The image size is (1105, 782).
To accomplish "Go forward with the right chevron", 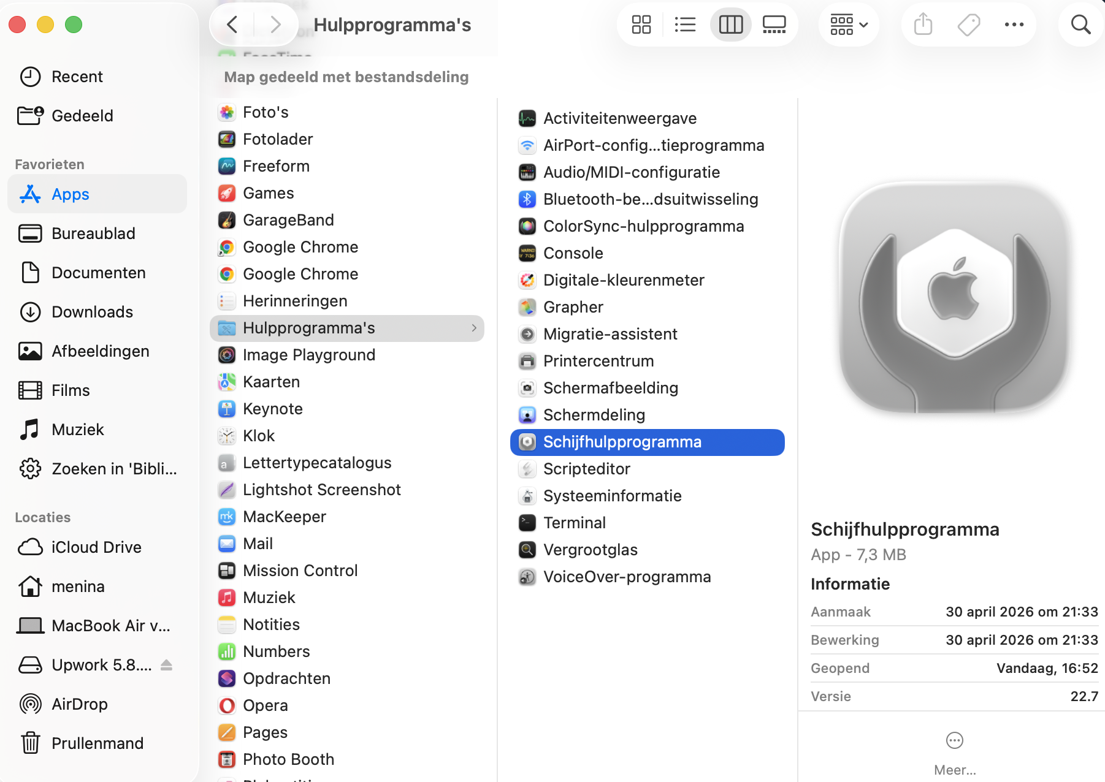I will pyautogui.click(x=276, y=25).
